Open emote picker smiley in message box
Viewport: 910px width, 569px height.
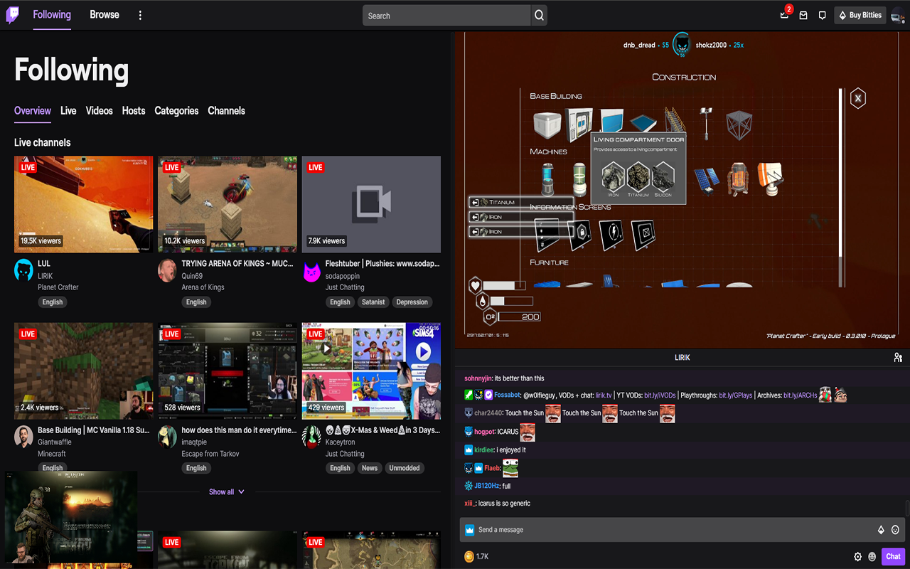tap(895, 530)
